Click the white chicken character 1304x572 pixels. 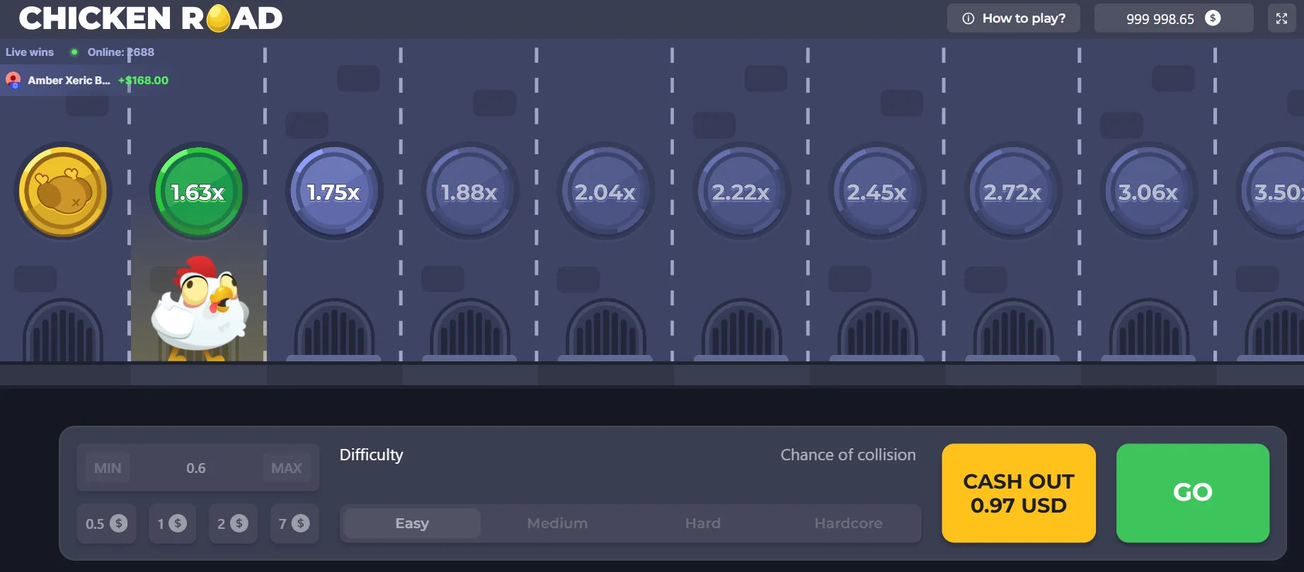200,308
